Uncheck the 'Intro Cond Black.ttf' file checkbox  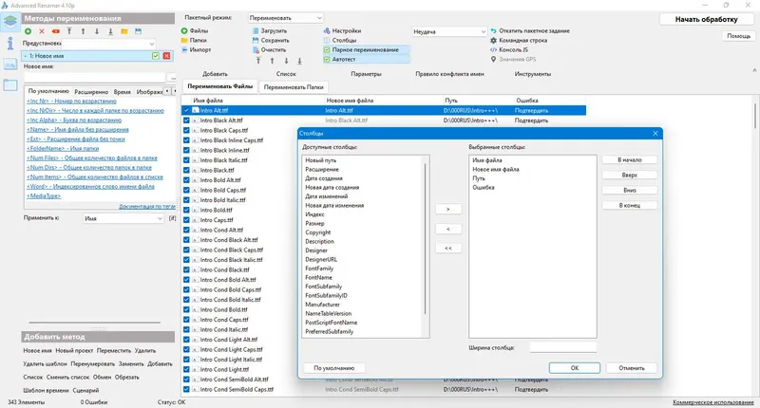coord(186,269)
